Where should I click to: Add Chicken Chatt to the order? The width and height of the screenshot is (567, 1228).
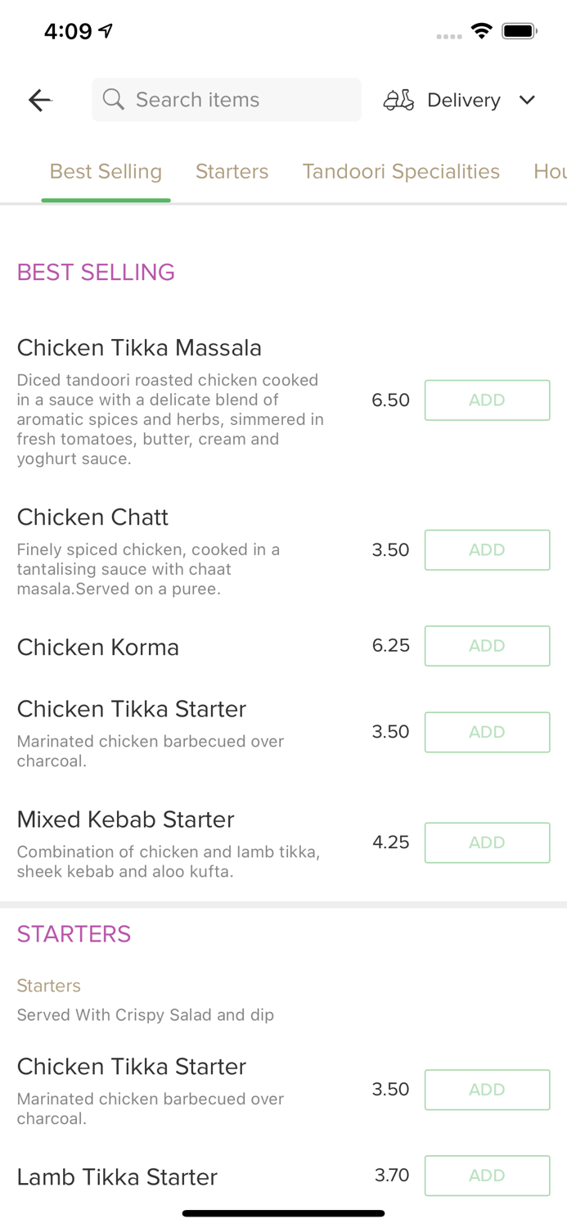(487, 550)
